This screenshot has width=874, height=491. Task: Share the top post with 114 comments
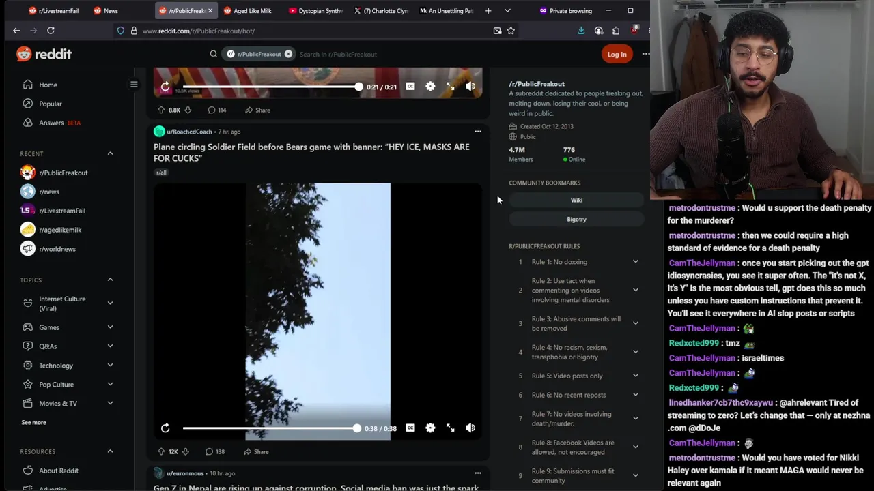(x=258, y=110)
